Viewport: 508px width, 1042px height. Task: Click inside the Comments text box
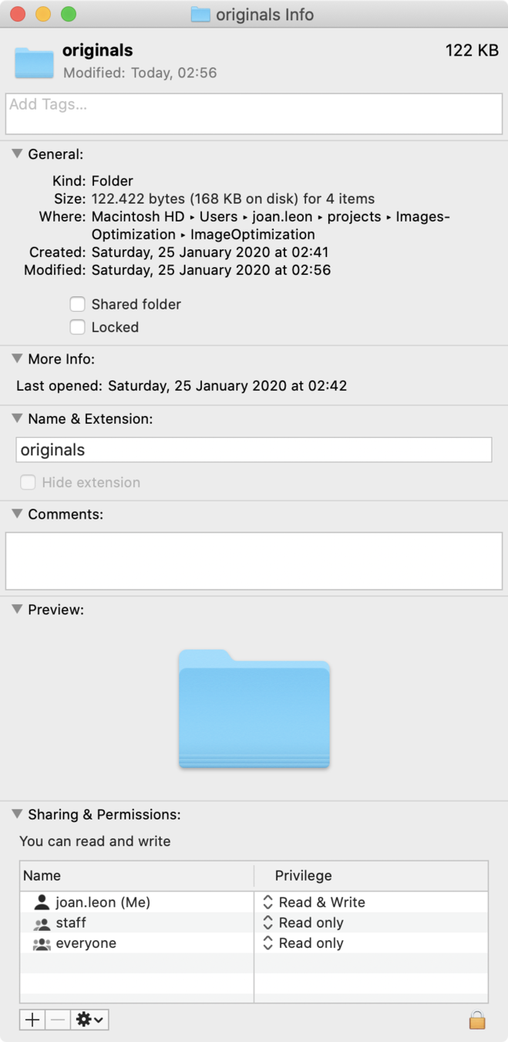pos(254,560)
